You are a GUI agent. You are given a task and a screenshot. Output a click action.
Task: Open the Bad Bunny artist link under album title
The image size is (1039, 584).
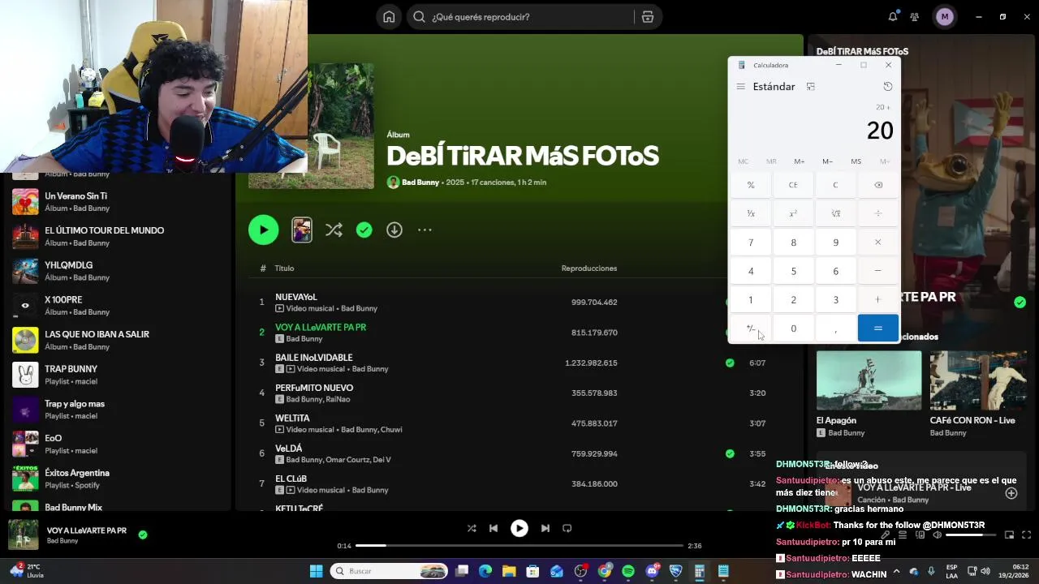point(420,182)
